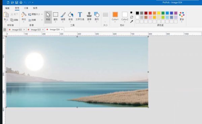Select the 繪圖 Draw brush tool
Viewport: 202px width, 124px height.
point(63,15)
